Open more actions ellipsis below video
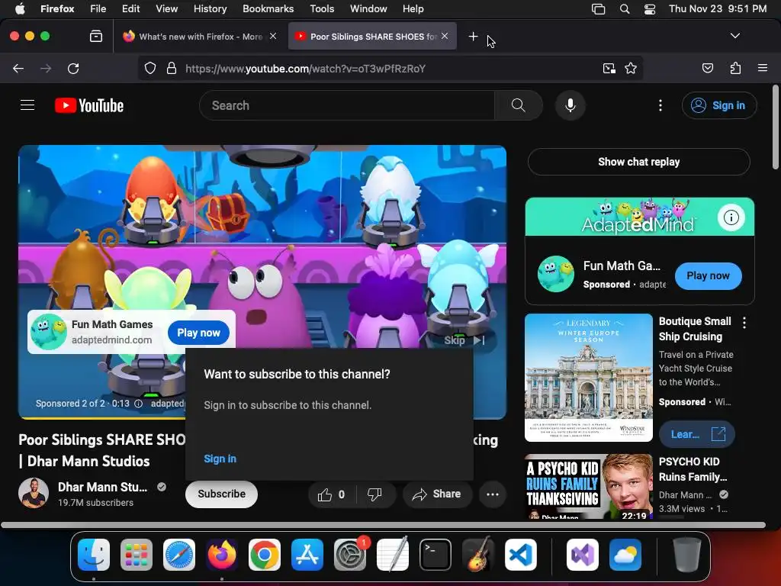This screenshot has height=586, width=781. [x=493, y=494]
